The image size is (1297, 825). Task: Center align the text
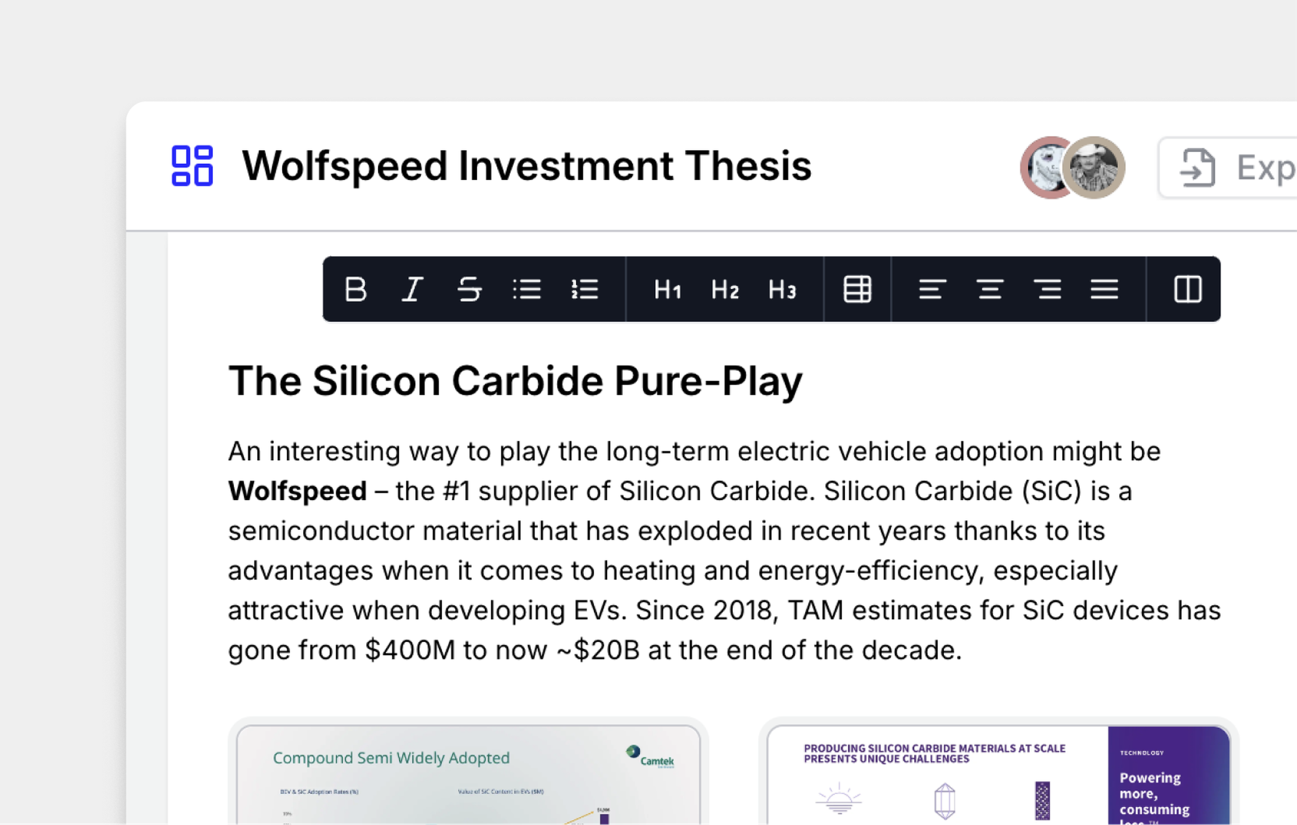tap(990, 290)
